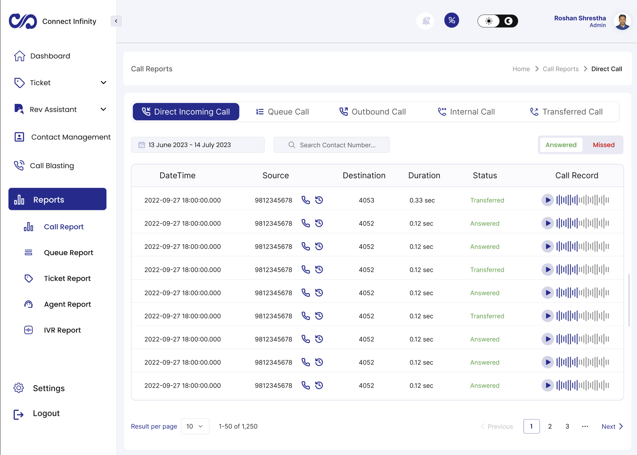The height and width of the screenshot is (455, 637).
Task: Seek the waveform in the last table row
Action: [583, 386]
